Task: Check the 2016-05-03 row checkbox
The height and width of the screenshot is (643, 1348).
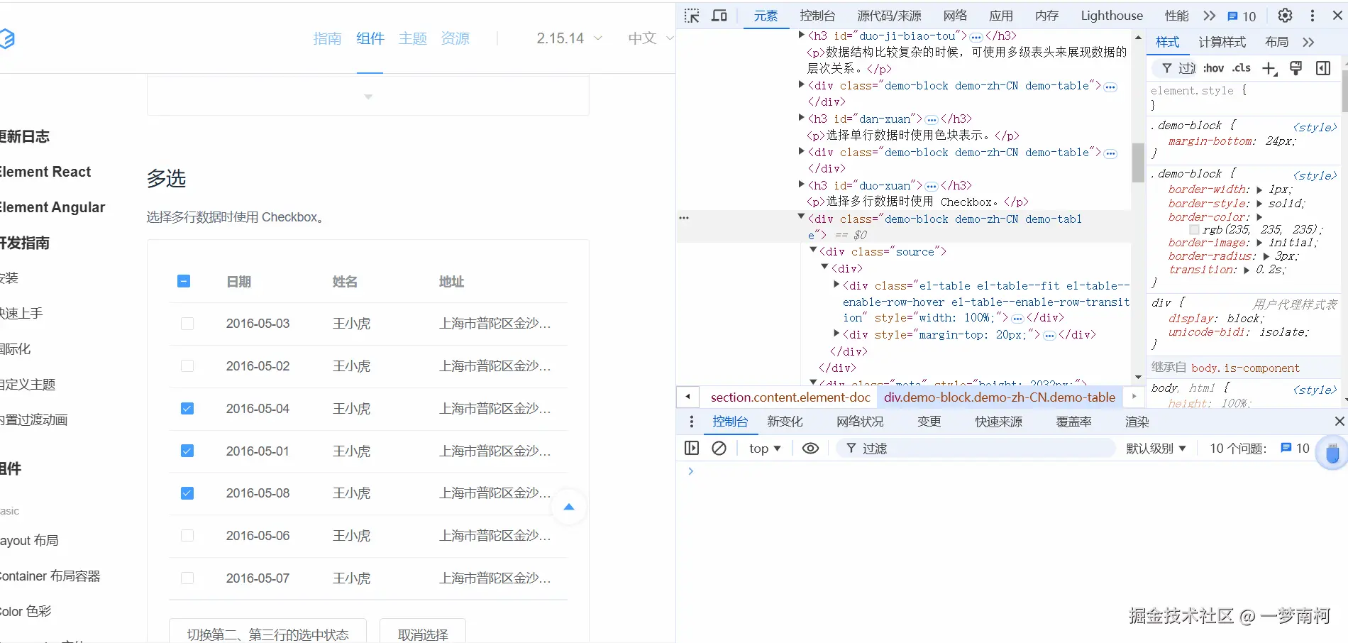Action: click(187, 324)
